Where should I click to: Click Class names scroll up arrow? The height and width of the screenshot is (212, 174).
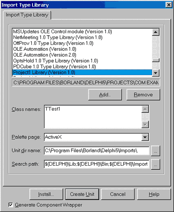click(145, 109)
